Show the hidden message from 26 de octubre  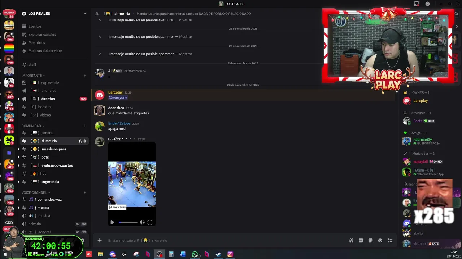(186, 54)
